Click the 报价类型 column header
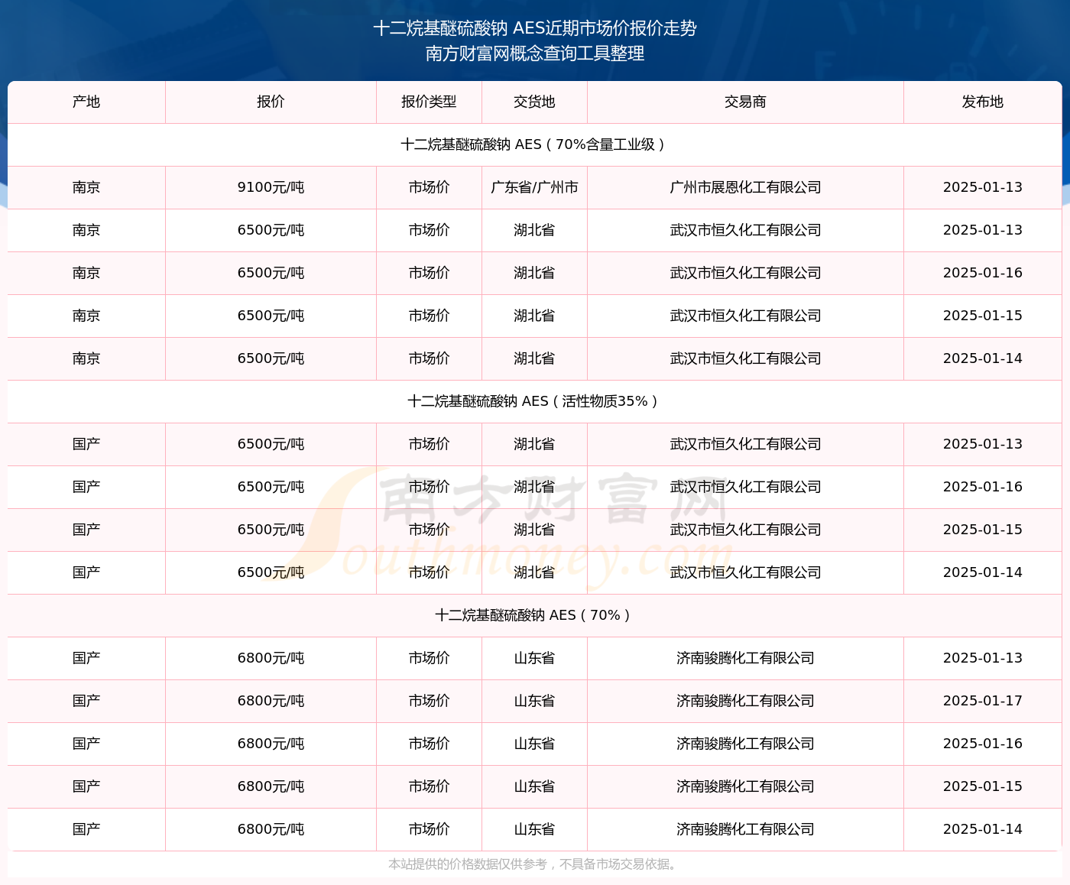 (x=429, y=102)
